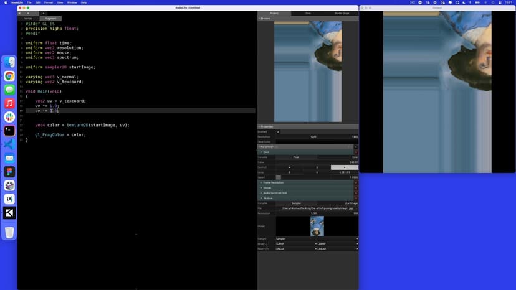This screenshot has width=516, height=290.
Task: Remove the Clock parameter
Action: pyautogui.click(x=356, y=152)
